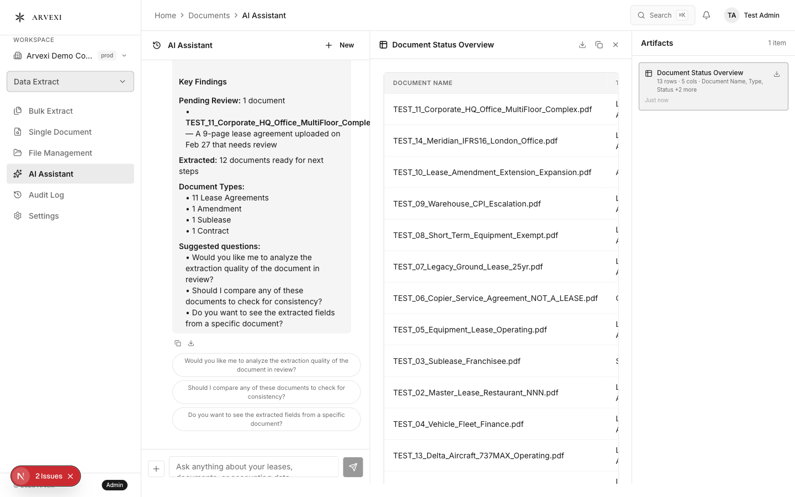Screen dimensions: 795x497
Task: Copy the Document Status Overview table
Action: pos(599,44)
